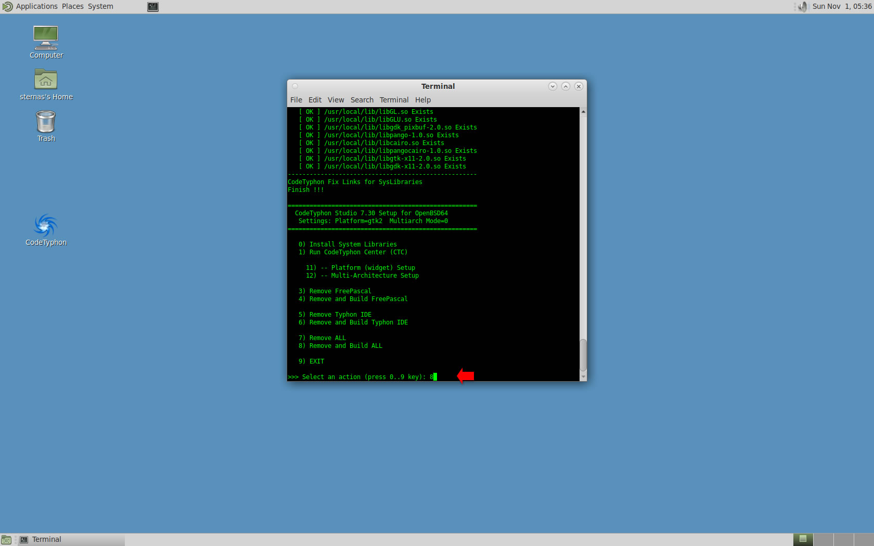Image resolution: width=874 pixels, height=546 pixels.
Task: Click the libpango-1.0.so Exists line
Action: tap(379, 135)
